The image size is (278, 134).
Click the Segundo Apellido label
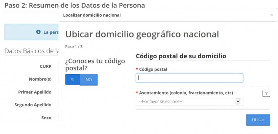tap(33, 105)
